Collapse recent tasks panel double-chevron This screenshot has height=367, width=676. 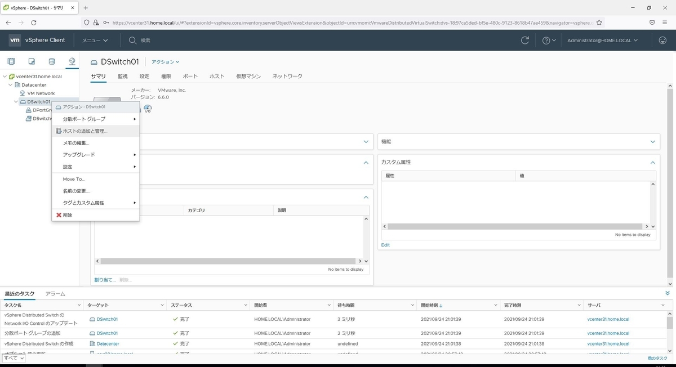tap(668, 293)
